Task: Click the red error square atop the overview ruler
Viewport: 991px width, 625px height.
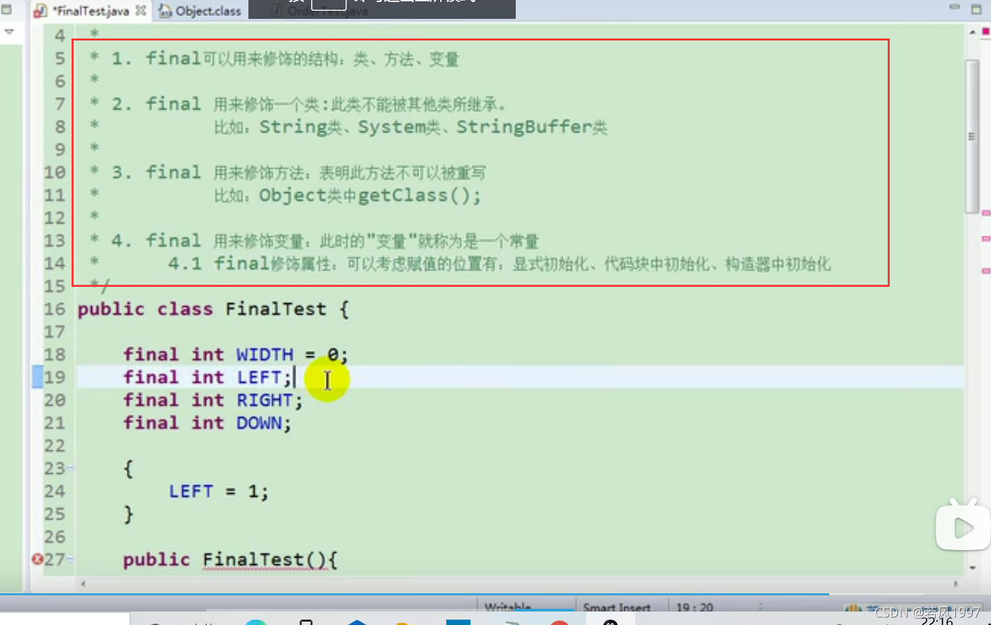Action: [x=986, y=31]
